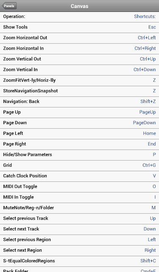Select the S-tEqualColoredRegions row

(x=79, y=261)
